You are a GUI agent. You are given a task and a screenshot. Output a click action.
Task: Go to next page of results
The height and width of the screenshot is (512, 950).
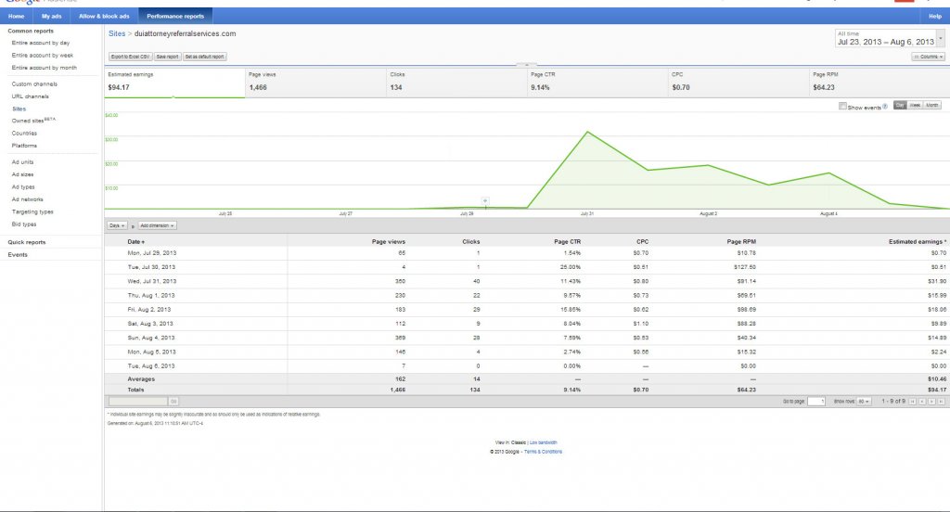[x=931, y=402]
